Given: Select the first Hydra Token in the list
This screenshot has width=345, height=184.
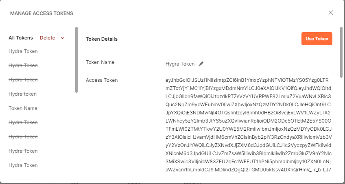Looking at the screenshot, I should click(x=23, y=51).
